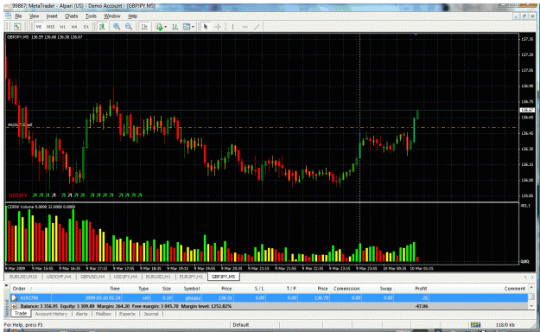Click the CDRW Volume indicator label

[x=41, y=207]
